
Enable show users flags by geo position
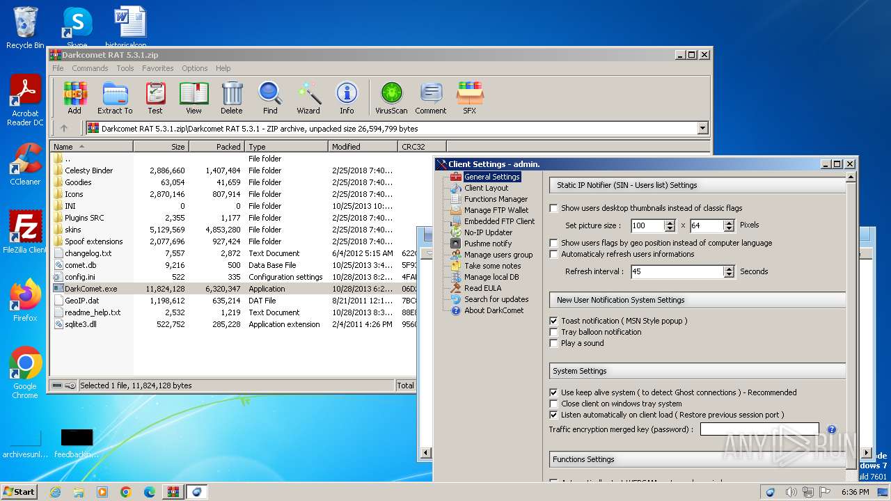(x=554, y=243)
